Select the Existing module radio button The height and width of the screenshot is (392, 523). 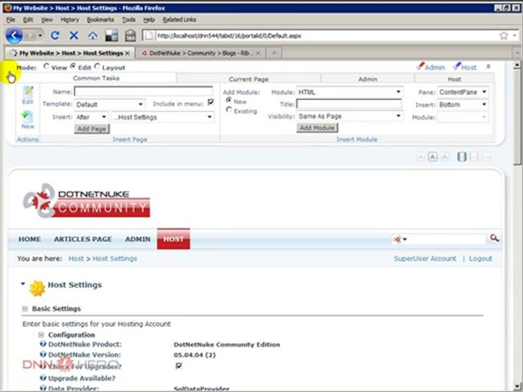[x=229, y=109]
